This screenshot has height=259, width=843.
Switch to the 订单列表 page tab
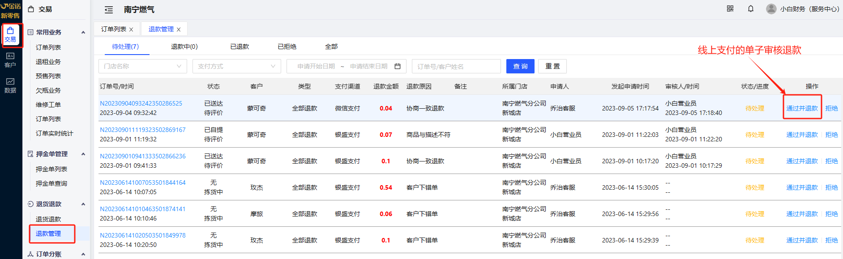pyautogui.click(x=114, y=29)
